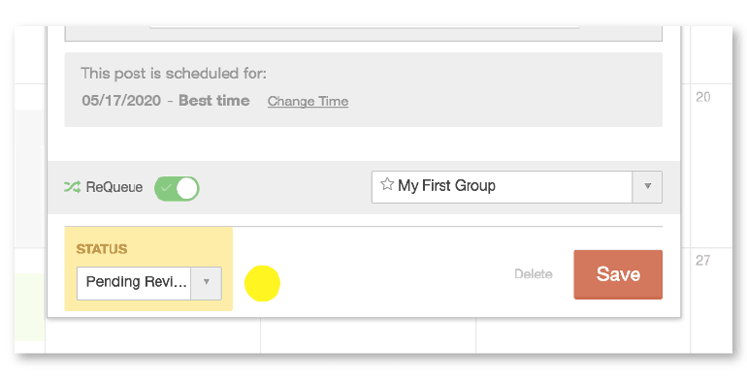The image size is (747, 380).
Task: Toggle the ReQueue switch off
Action: pyautogui.click(x=177, y=189)
